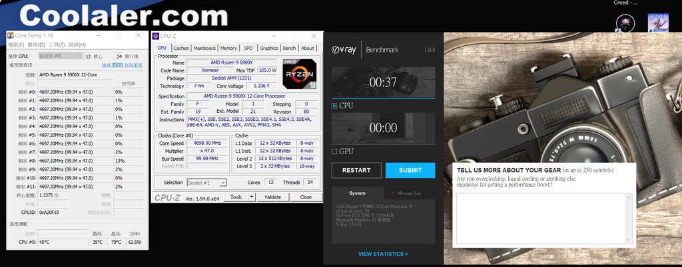Open the Witcher desktop shortcut icon
This screenshot has height=267, width=682.
(x=625, y=23)
